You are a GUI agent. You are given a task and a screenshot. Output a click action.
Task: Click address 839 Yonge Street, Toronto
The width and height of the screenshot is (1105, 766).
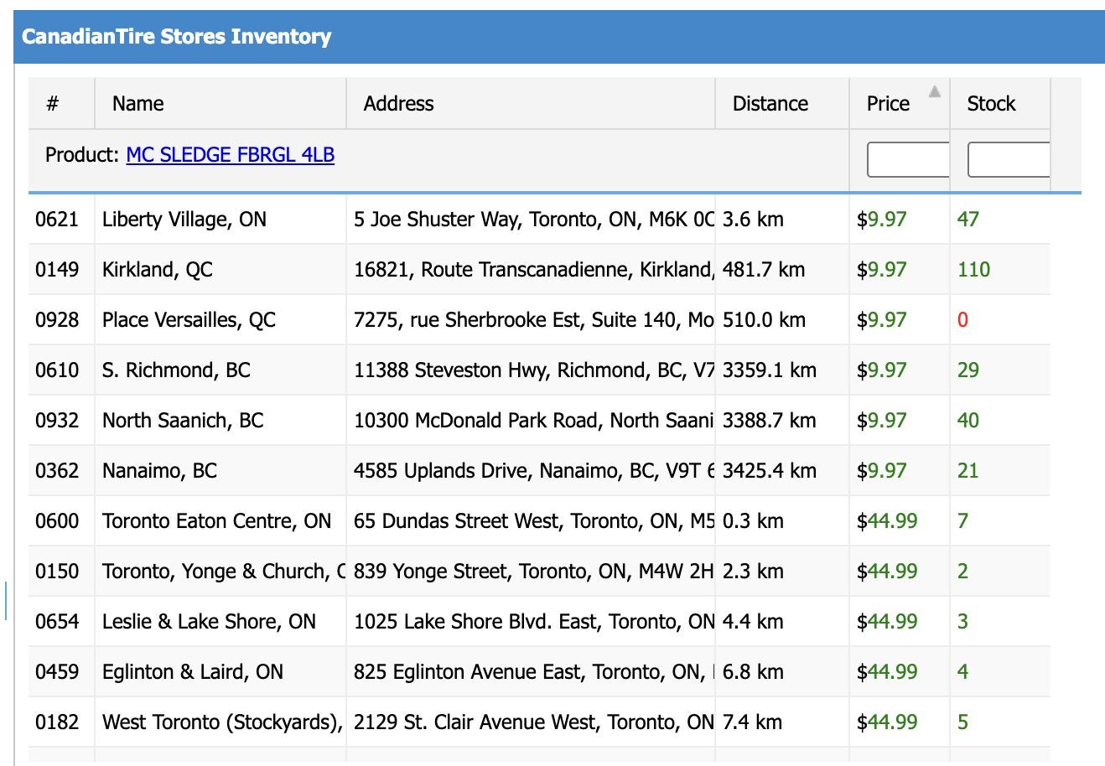(534, 572)
